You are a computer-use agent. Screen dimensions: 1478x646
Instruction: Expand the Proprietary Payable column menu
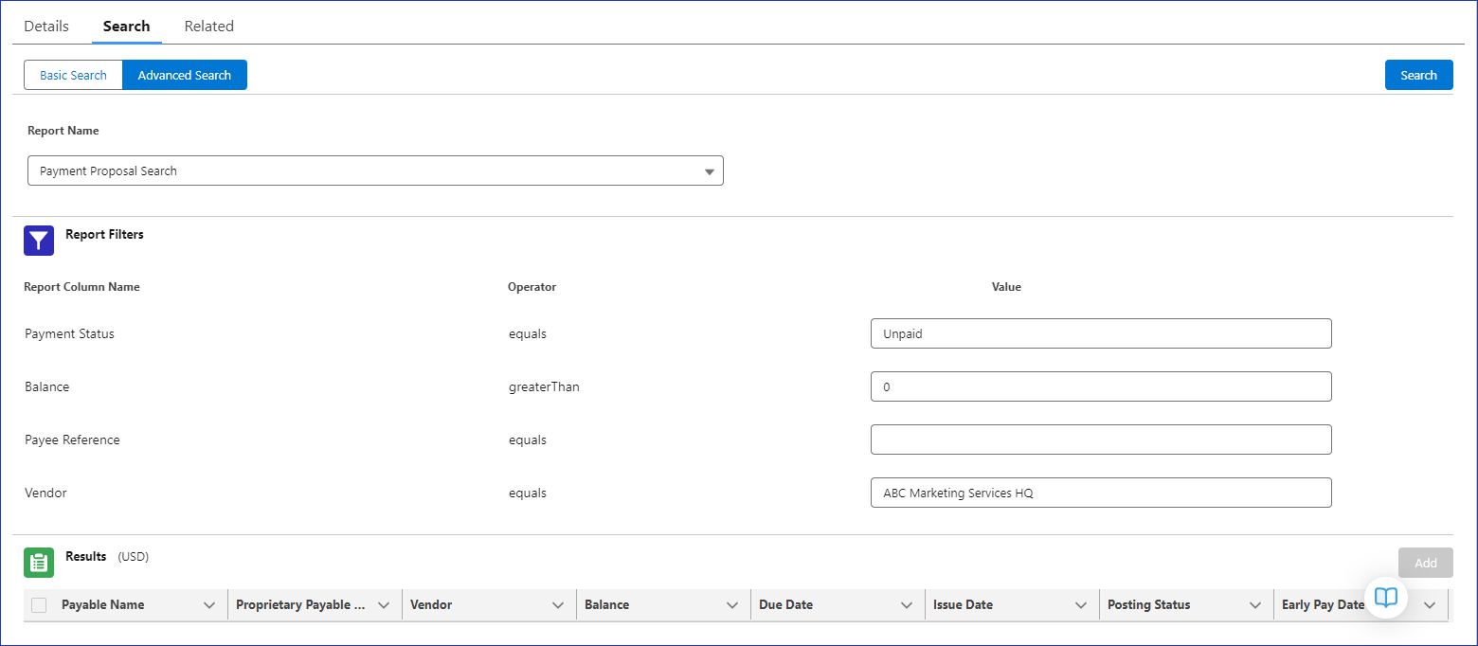[x=384, y=605]
